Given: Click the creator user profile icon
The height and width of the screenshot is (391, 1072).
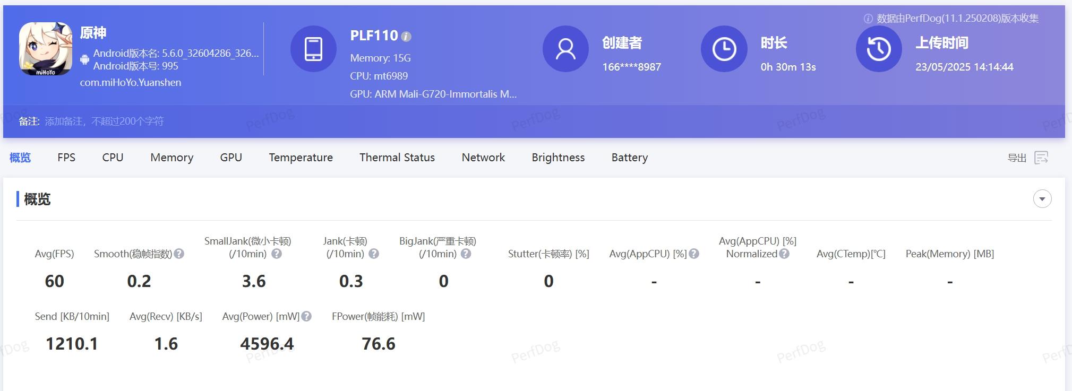Looking at the screenshot, I should point(565,49).
